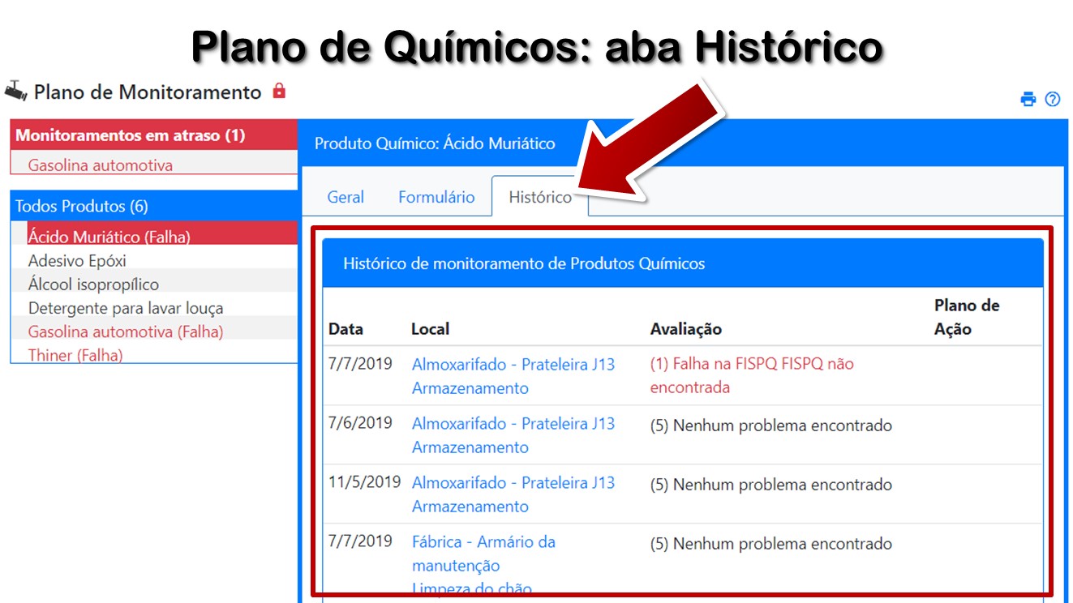Click the Avaliação column header
1073x603 pixels.
(685, 329)
